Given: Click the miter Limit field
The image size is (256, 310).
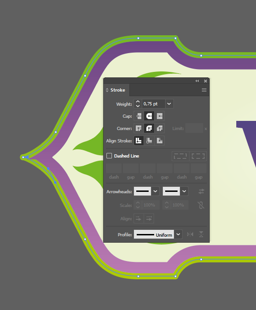Looking at the screenshot, I should (194, 129).
